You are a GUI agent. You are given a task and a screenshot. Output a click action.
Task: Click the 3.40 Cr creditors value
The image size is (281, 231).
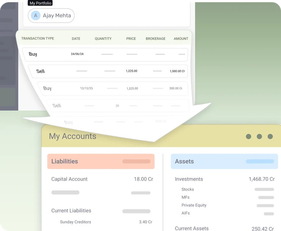146,222
